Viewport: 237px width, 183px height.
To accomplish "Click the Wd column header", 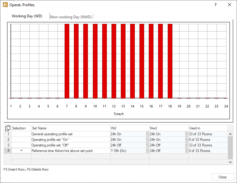I will (130, 128).
